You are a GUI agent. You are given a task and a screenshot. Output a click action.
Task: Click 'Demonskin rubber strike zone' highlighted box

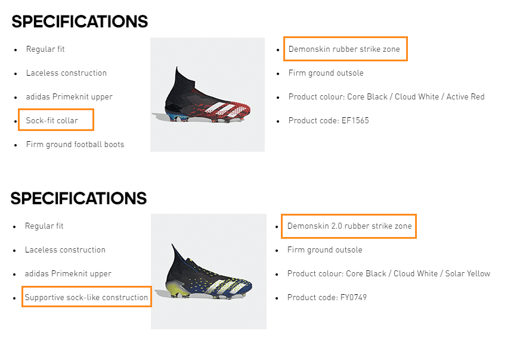click(x=344, y=49)
